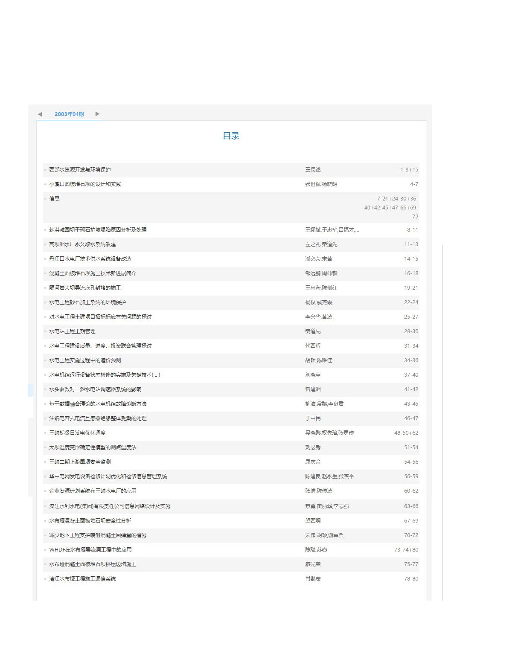This screenshot has width=512, height=665.
Task: Click author 刘晓亭
Action: tap(313, 375)
